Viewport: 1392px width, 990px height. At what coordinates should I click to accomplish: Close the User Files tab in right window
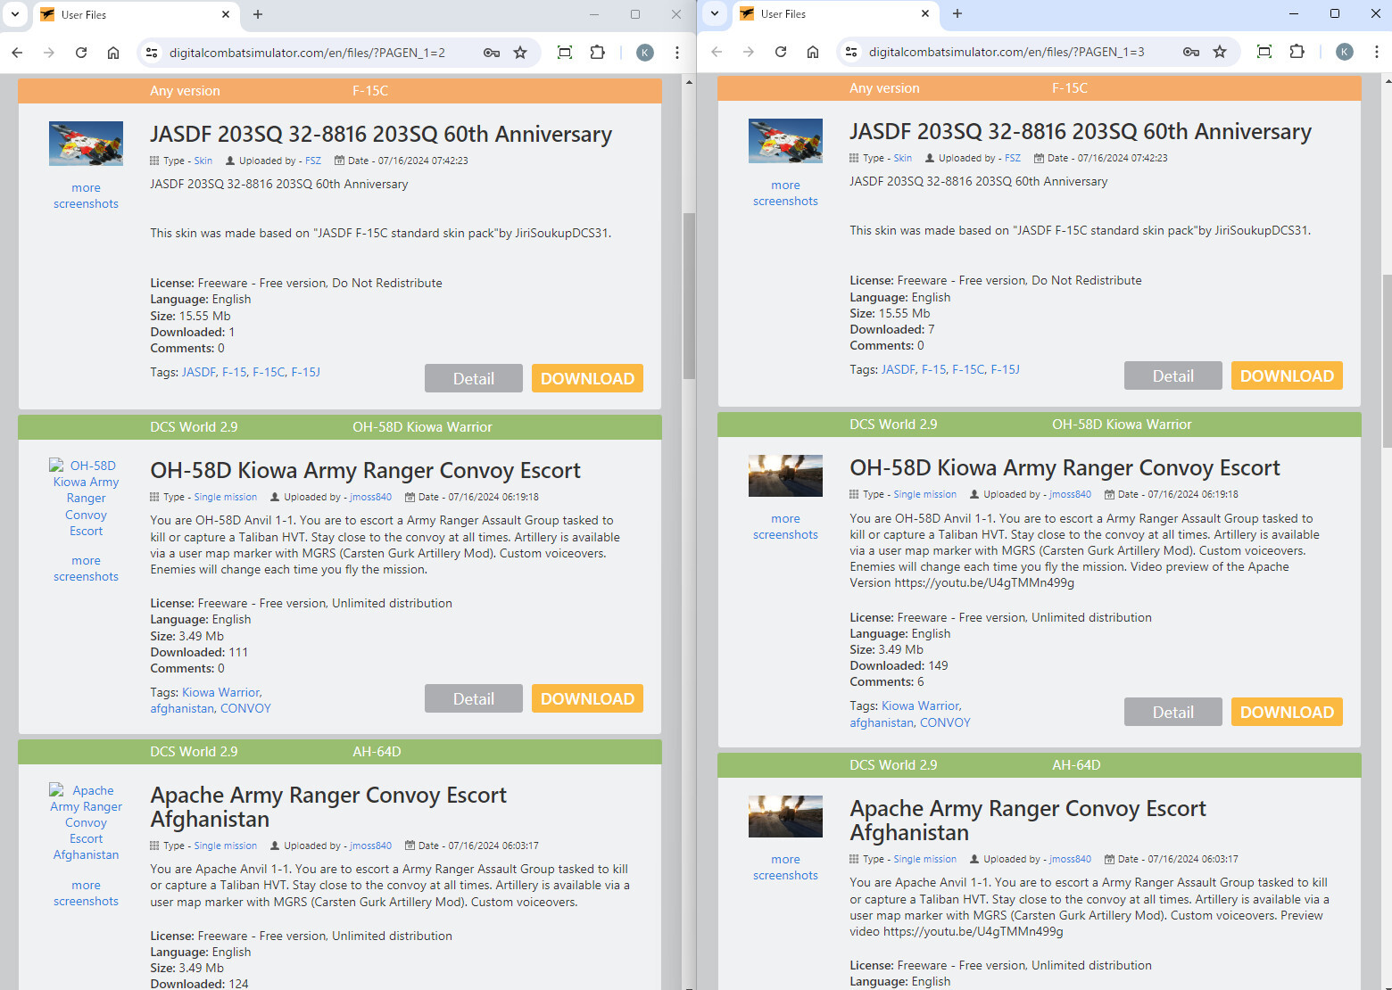(x=925, y=13)
